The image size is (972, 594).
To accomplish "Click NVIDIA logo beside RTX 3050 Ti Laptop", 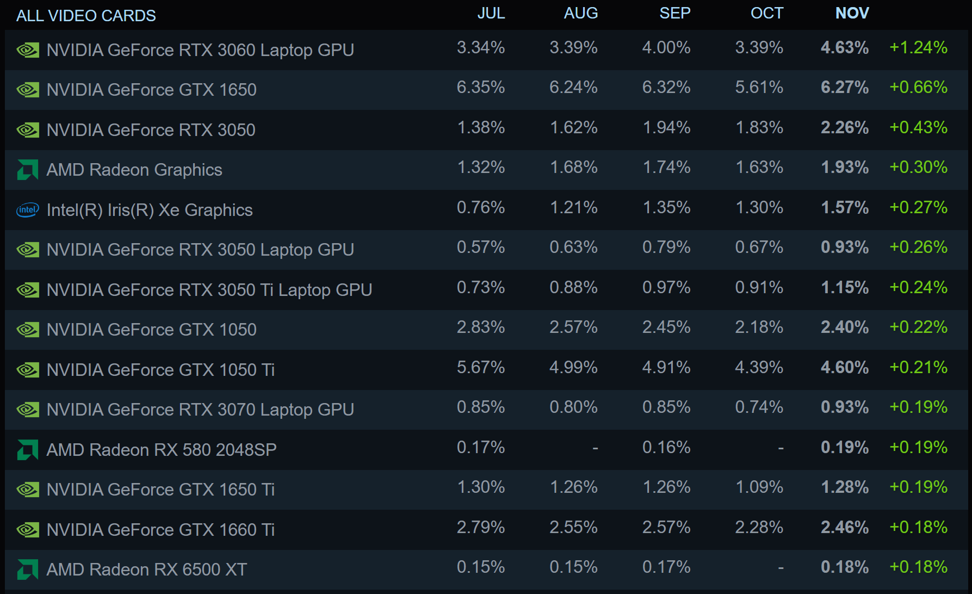I will (28, 290).
